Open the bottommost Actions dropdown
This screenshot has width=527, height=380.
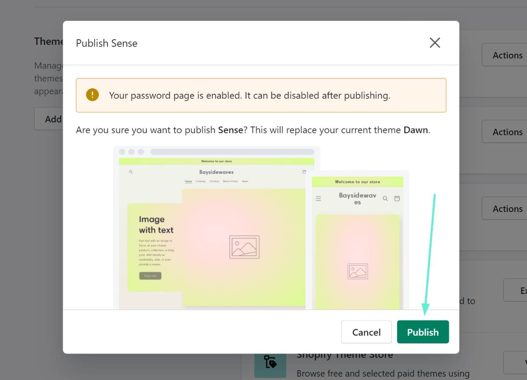pos(507,209)
